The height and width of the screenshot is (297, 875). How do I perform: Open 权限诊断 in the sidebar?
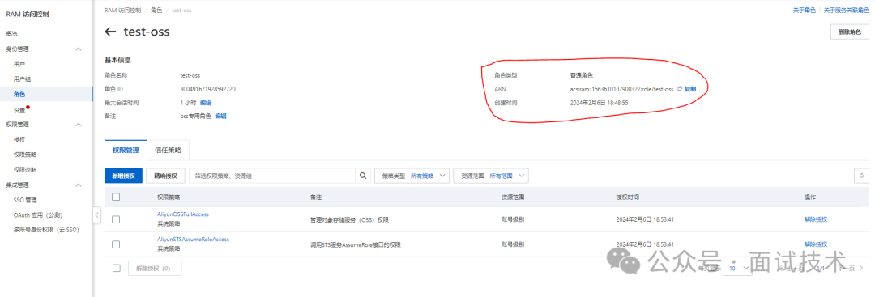tap(26, 170)
